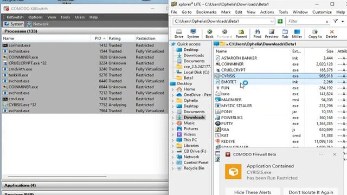Close the COMODO Firewall notification
The image size is (347, 195).
pos(335,154)
